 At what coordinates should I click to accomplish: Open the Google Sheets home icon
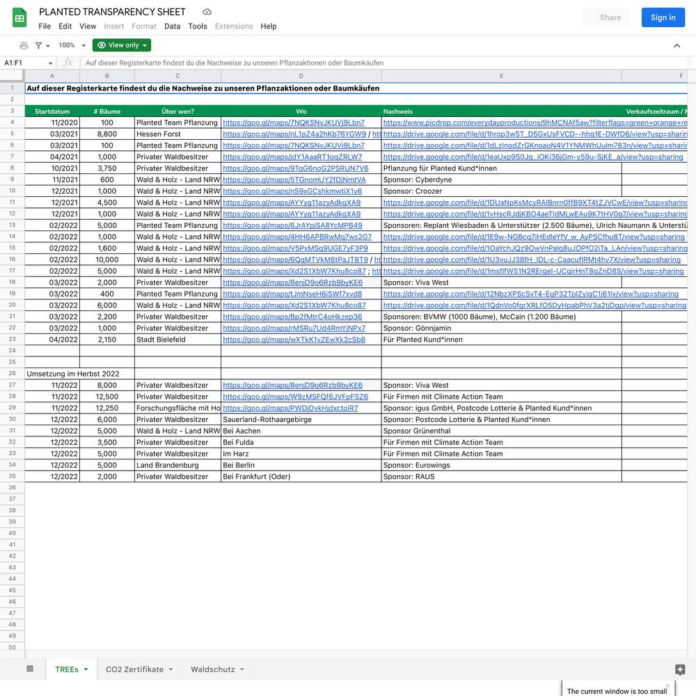tap(19, 18)
